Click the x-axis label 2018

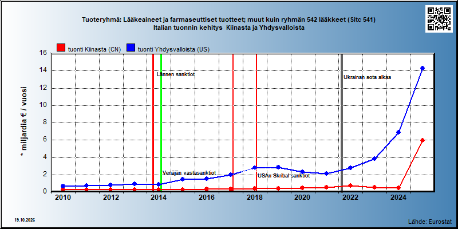[254, 198]
